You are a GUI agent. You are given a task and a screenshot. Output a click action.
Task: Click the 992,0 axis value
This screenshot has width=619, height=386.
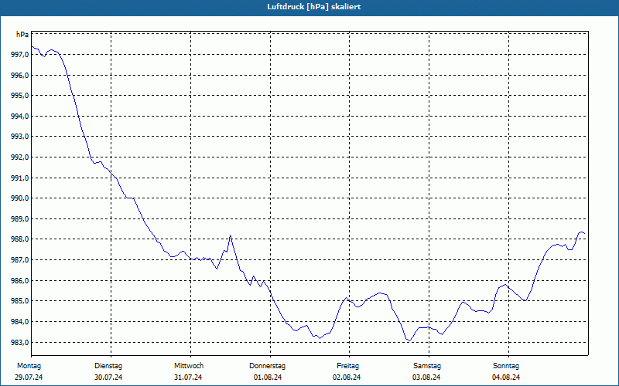coord(19,157)
